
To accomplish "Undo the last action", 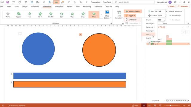I will click(x=13, y=2).
